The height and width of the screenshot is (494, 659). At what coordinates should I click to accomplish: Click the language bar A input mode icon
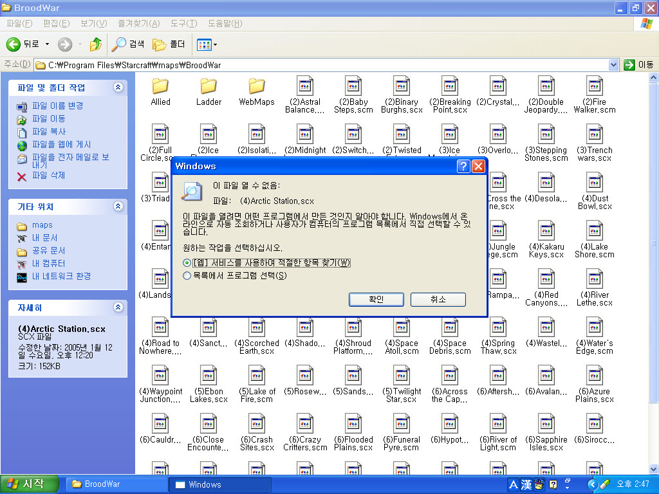coord(513,485)
